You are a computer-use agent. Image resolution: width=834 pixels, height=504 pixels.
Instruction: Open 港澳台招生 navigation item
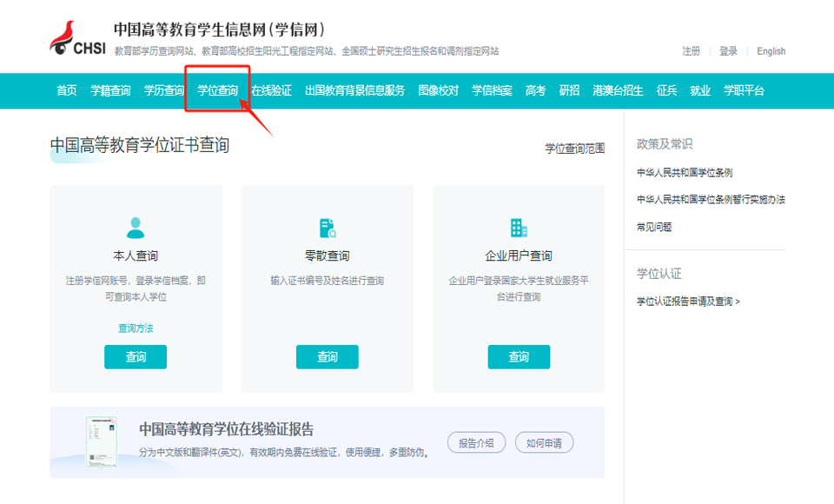(618, 90)
